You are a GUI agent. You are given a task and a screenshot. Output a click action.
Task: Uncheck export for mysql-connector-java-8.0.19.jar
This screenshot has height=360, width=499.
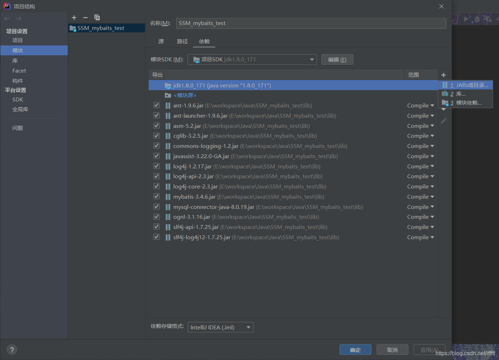click(x=157, y=207)
